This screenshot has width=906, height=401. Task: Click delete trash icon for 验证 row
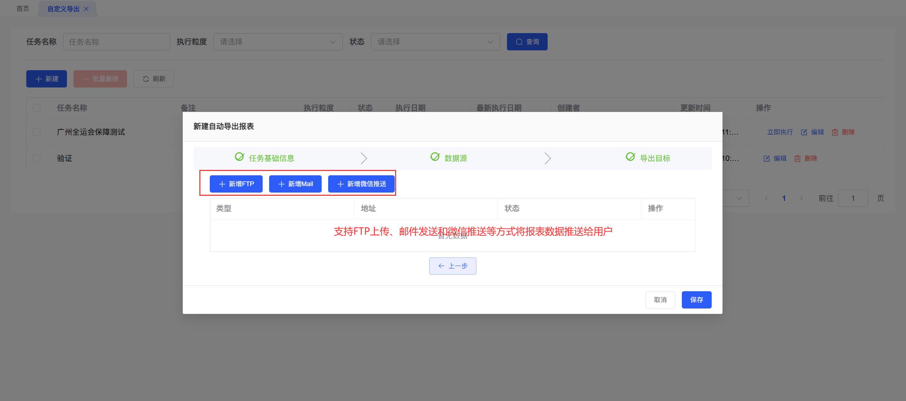(x=797, y=159)
